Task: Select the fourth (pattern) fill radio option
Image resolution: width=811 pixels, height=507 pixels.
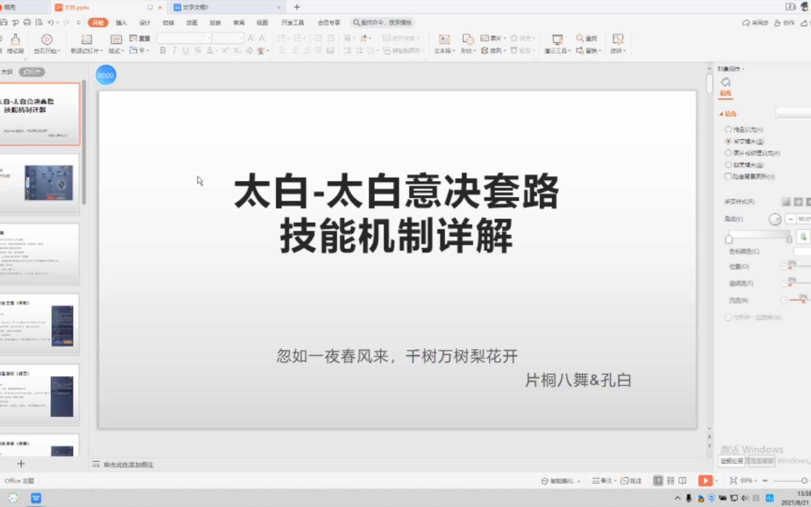Action: point(728,165)
